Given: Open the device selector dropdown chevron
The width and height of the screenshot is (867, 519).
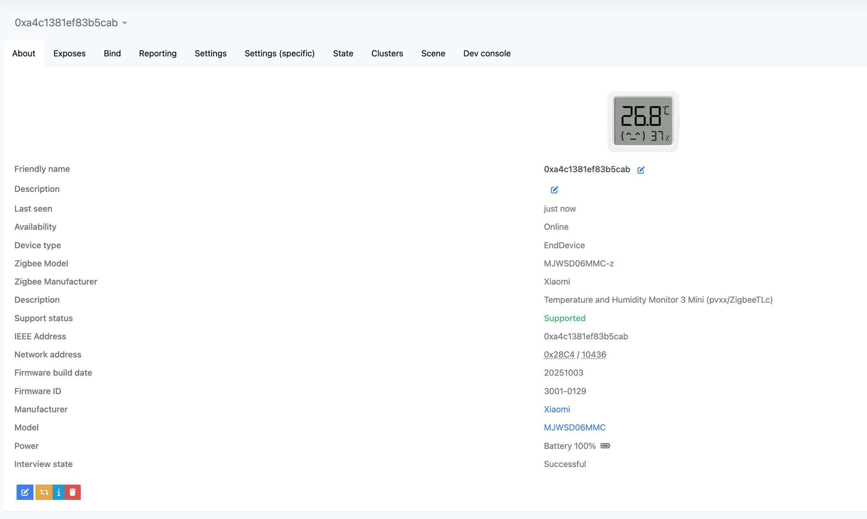Looking at the screenshot, I should click(125, 23).
